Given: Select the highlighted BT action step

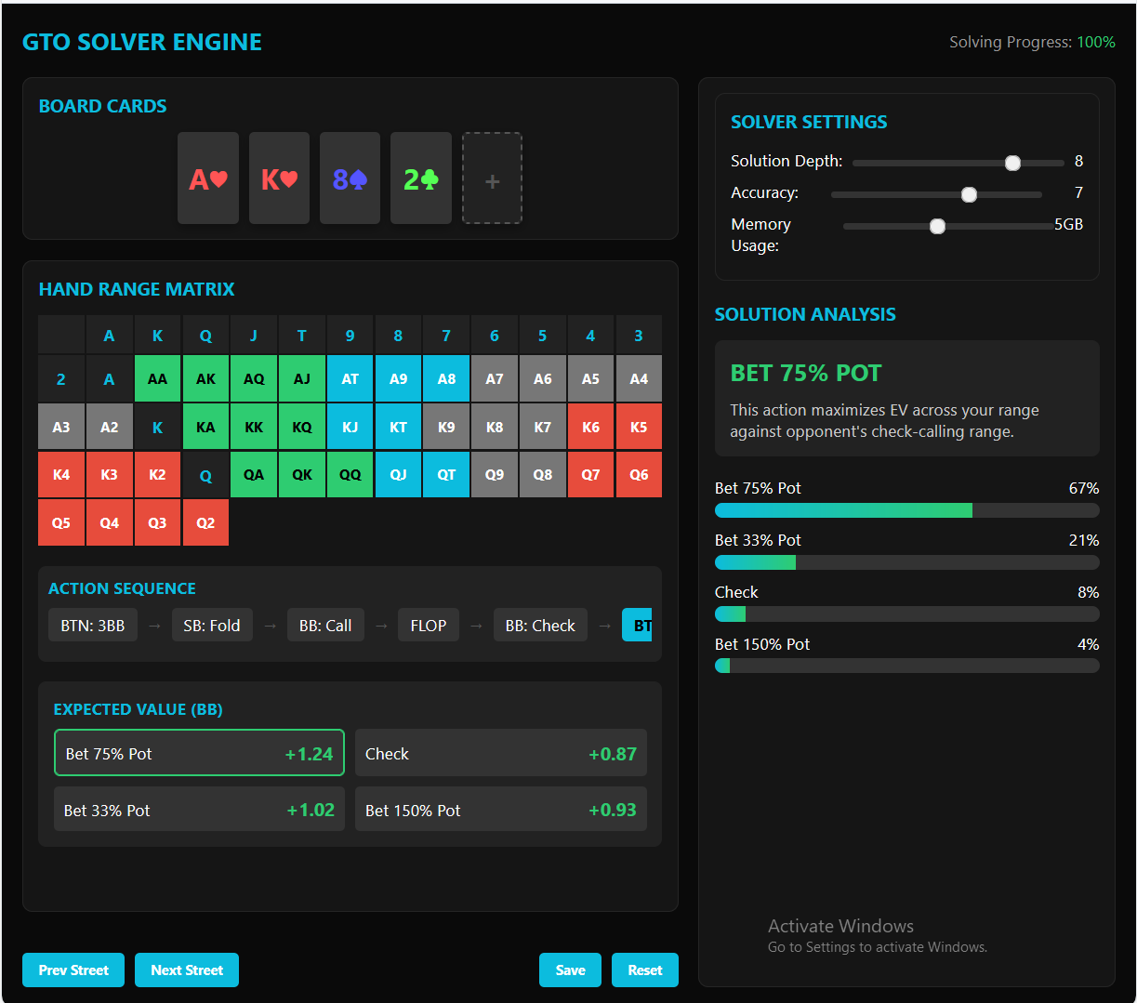Looking at the screenshot, I should (638, 626).
